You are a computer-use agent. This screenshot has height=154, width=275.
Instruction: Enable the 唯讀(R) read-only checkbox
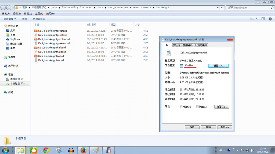181,107
